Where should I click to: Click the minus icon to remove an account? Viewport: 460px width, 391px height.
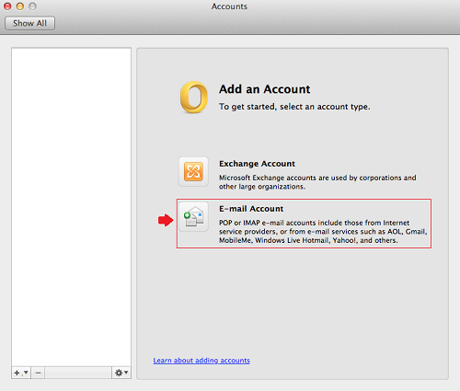38,373
